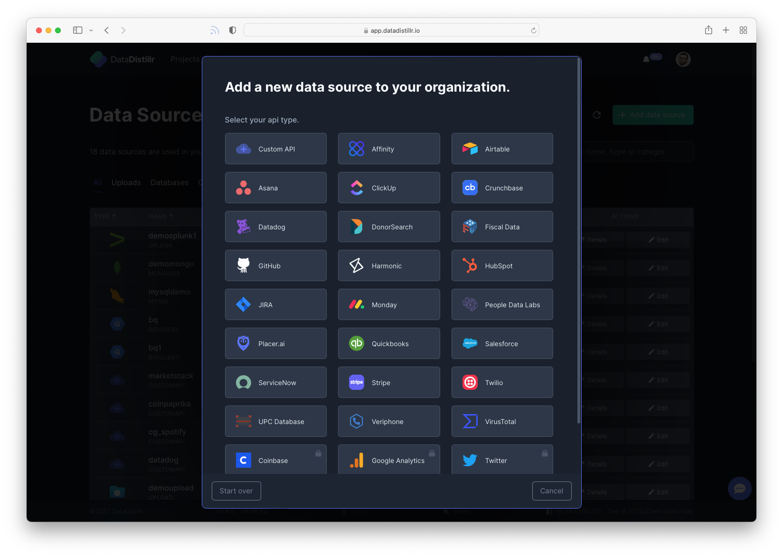Click the lock on Google Analytics card
The height and width of the screenshot is (557, 783).
pos(432,453)
